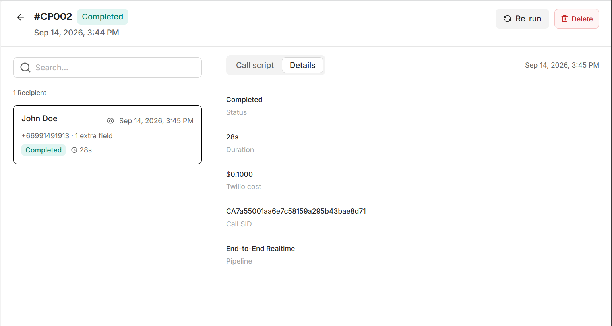The width and height of the screenshot is (612, 326).
Task: Click the $0.1000 Twilio cost value
Action: 239,174
